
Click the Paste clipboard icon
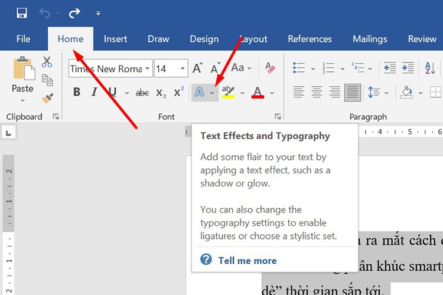coord(24,68)
